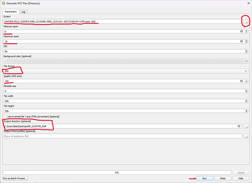
Task: Click the QGIS logo in the title bar
Action: tap(4, 3)
